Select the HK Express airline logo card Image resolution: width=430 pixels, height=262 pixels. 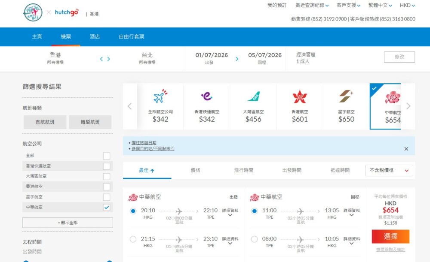pyautogui.click(x=207, y=106)
